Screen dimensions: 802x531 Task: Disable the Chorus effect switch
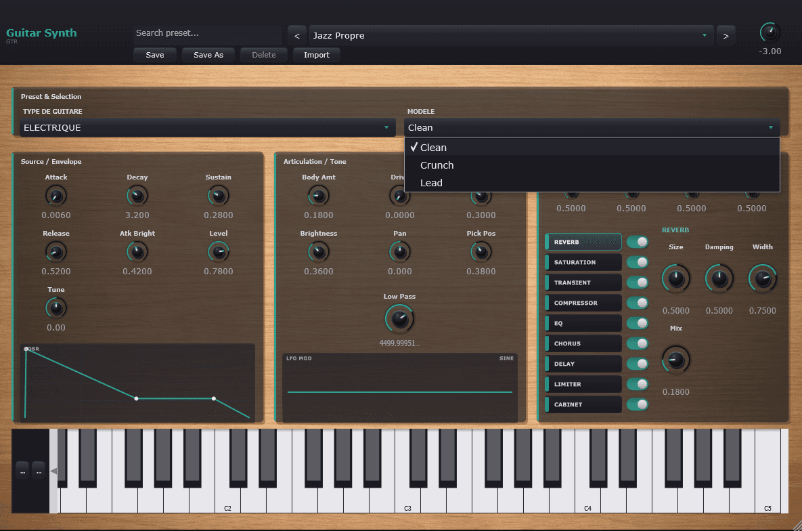637,343
